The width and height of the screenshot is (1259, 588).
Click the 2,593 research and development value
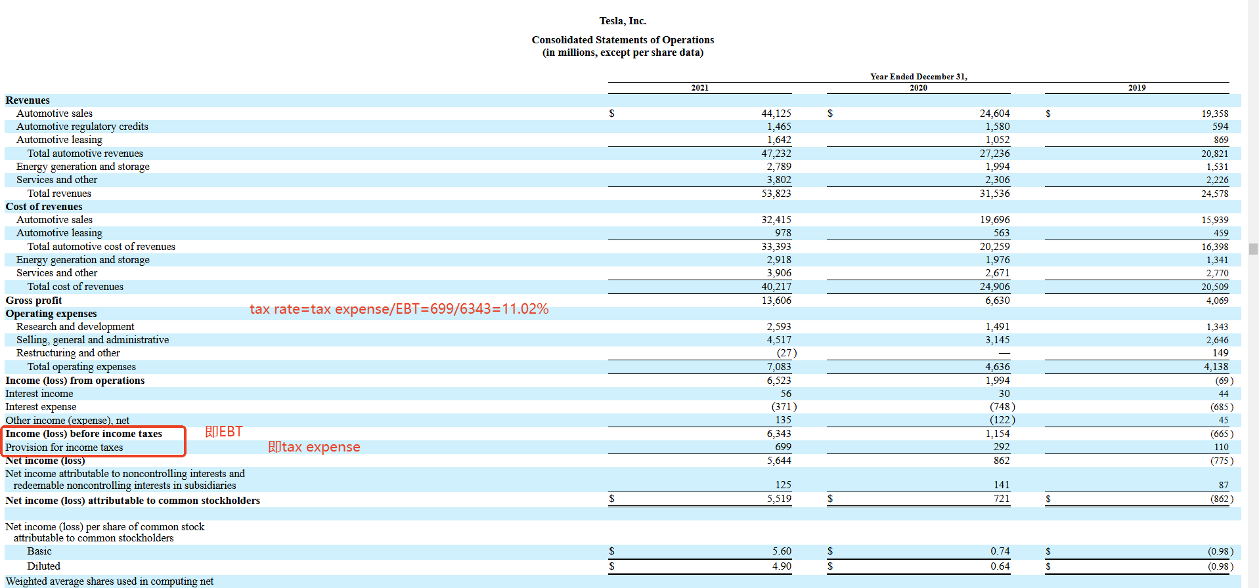click(779, 327)
